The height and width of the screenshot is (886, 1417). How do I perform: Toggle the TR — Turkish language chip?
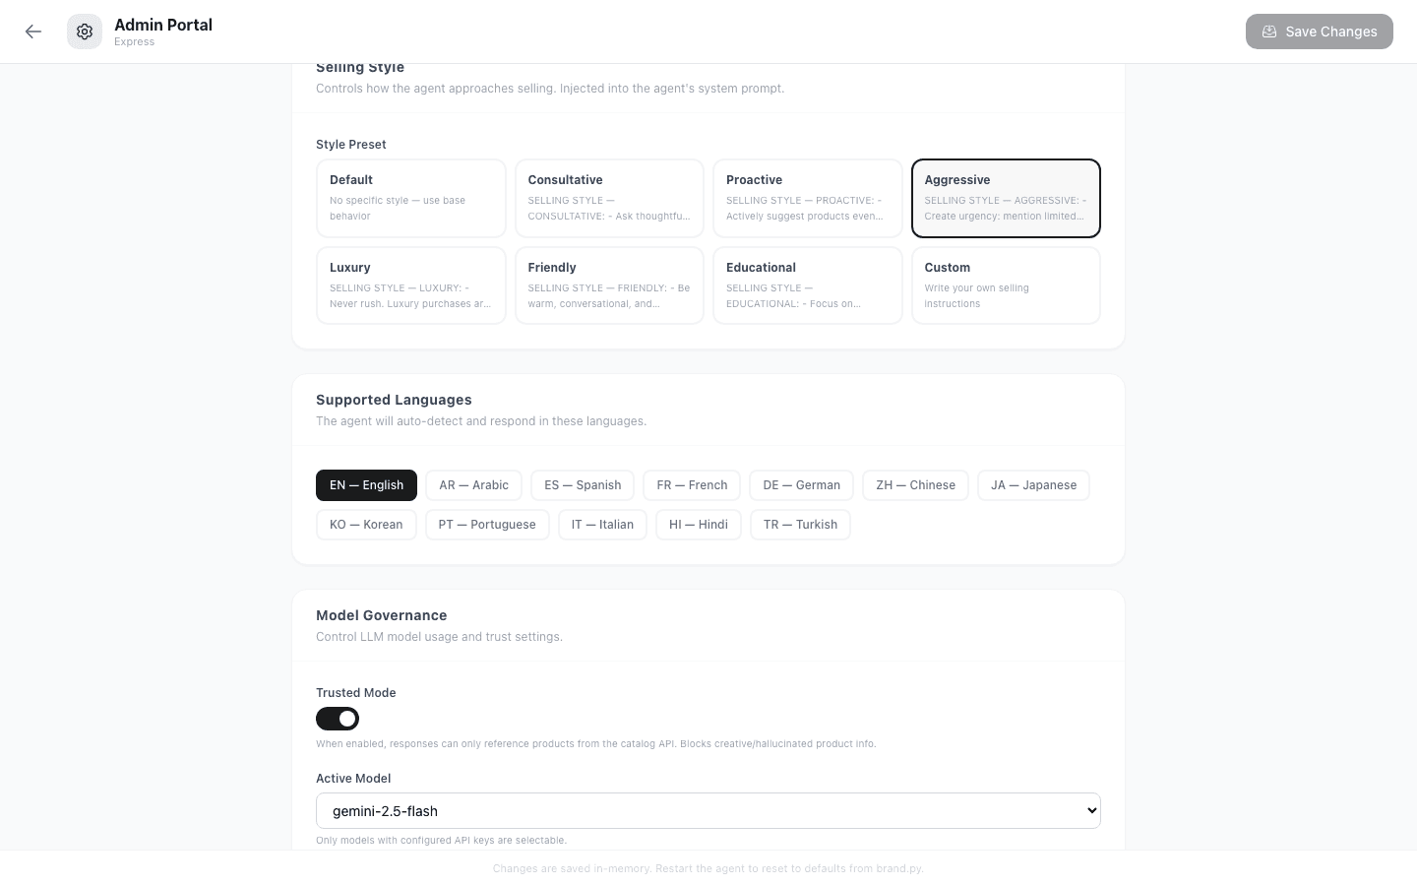(x=800, y=524)
